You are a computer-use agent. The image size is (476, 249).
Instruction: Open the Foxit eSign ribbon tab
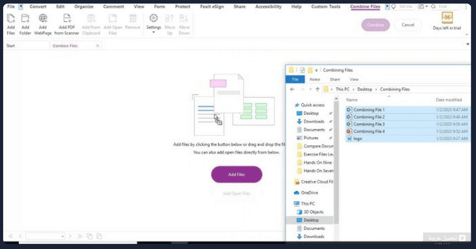(x=212, y=7)
